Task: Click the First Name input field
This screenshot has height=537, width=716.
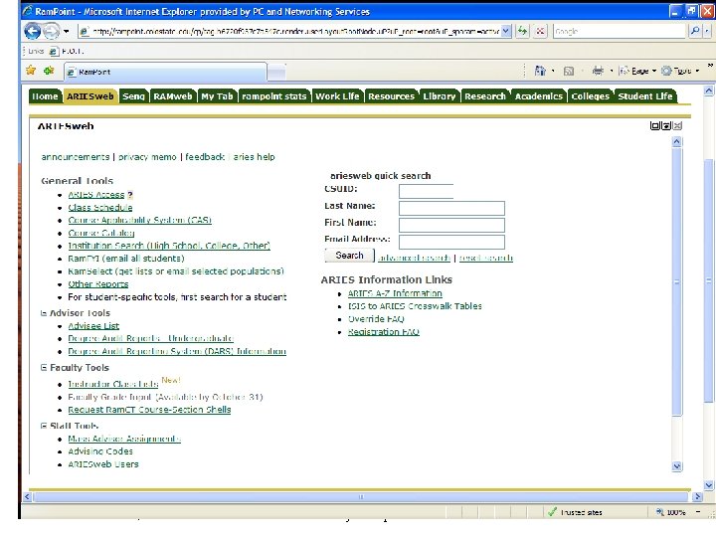Action: pos(451,225)
